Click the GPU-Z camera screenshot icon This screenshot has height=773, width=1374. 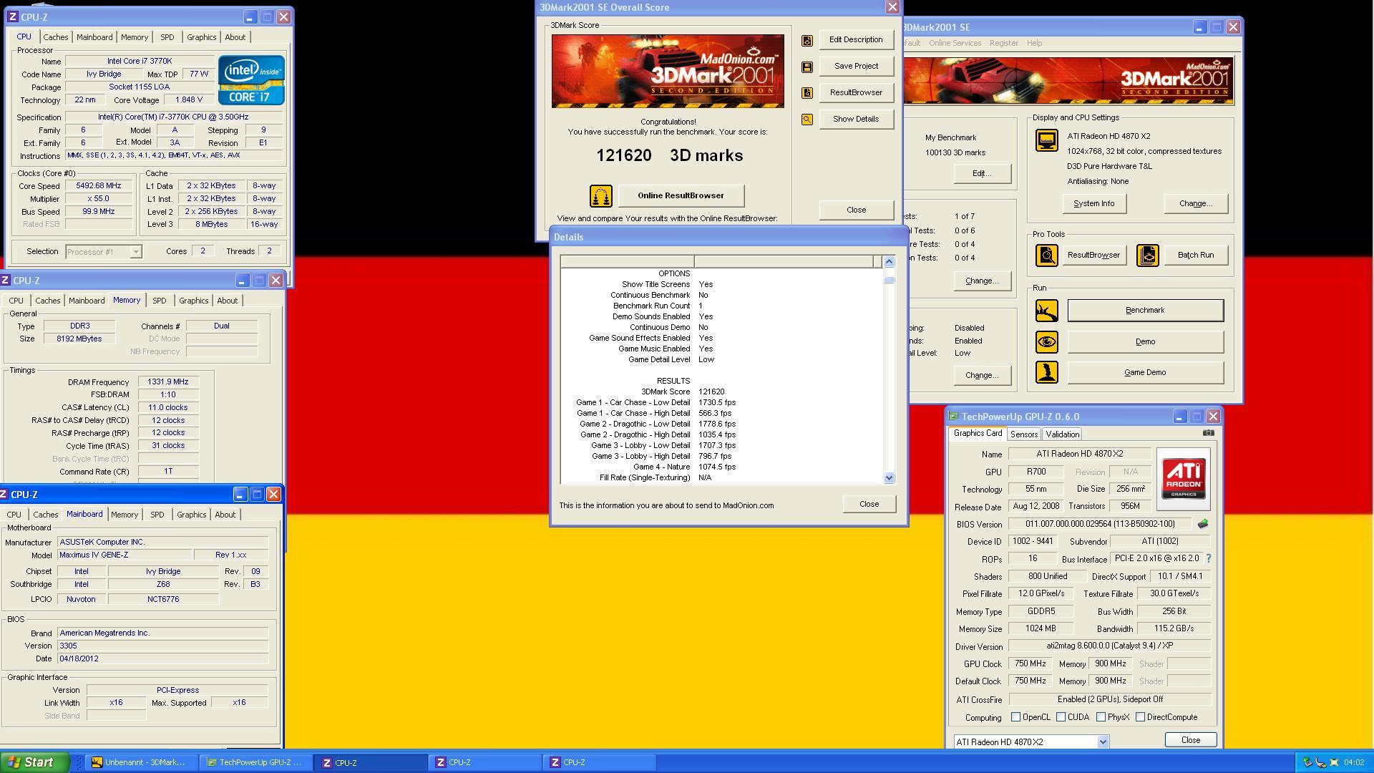(1209, 433)
